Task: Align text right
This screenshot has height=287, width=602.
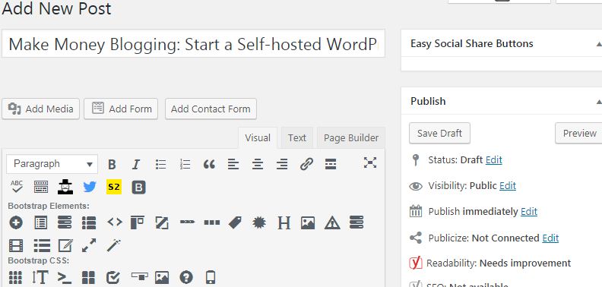Action: tap(282, 165)
